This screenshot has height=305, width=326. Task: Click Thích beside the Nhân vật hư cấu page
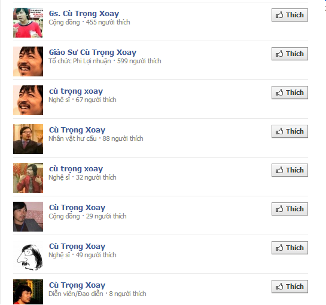pyautogui.click(x=290, y=131)
